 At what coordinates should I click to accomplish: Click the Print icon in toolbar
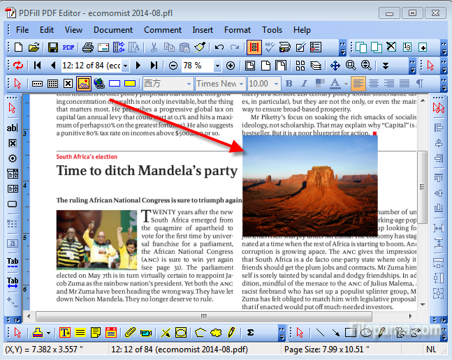(x=88, y=47)
